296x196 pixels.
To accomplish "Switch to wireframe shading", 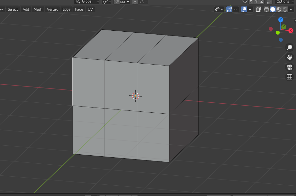I will click(266, 9).
